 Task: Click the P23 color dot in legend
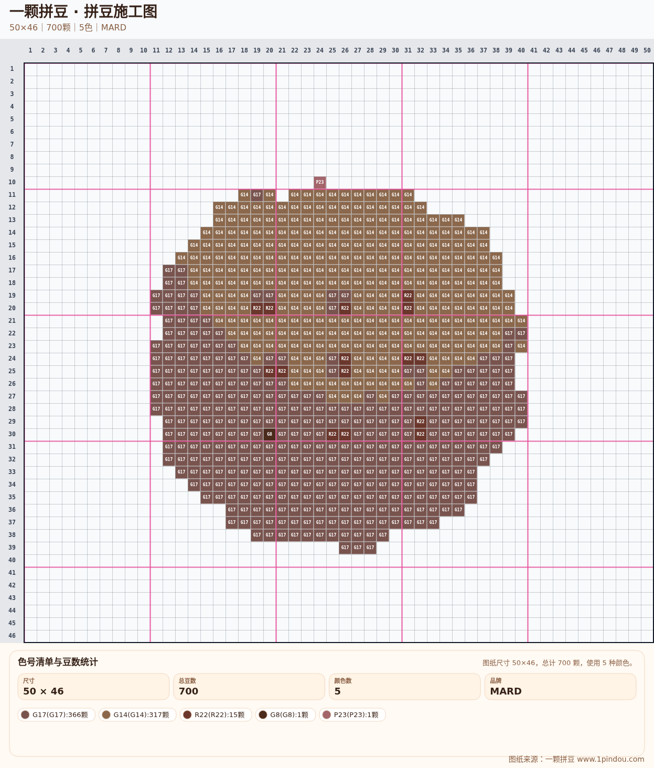coord(327,714)
